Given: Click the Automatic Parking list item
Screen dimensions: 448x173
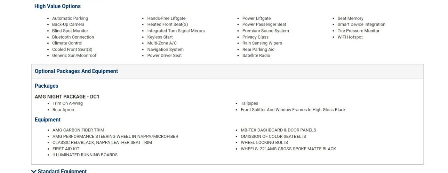Looking at the screenshot, I should [70, 19].
